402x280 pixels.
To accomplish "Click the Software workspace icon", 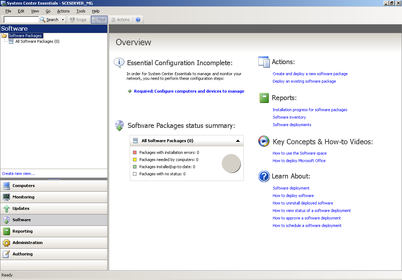I will point(6,220).
